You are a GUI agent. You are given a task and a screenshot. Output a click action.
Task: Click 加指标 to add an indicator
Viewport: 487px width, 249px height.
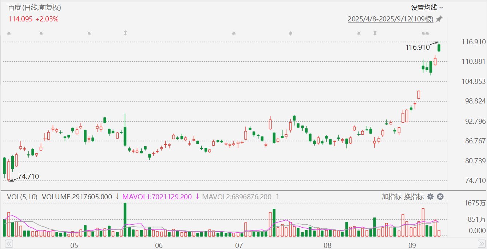[x=392, y=197]
